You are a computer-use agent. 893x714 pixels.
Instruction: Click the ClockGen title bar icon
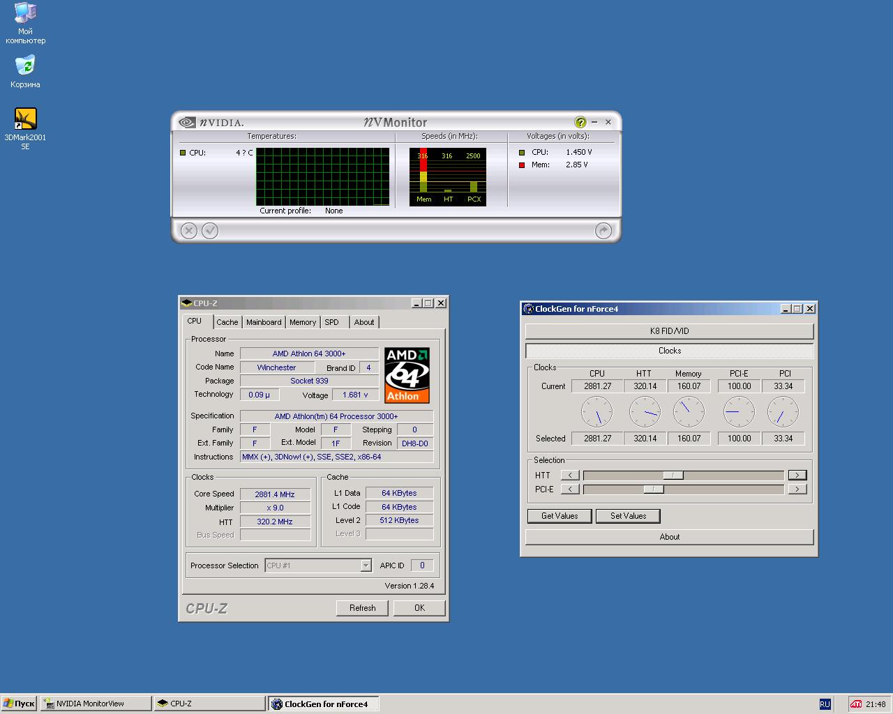coord(529,309)
